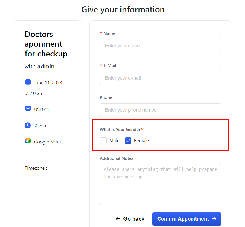Click the left arrow beside Go back

pyautogui.click(x=118, y=218)
